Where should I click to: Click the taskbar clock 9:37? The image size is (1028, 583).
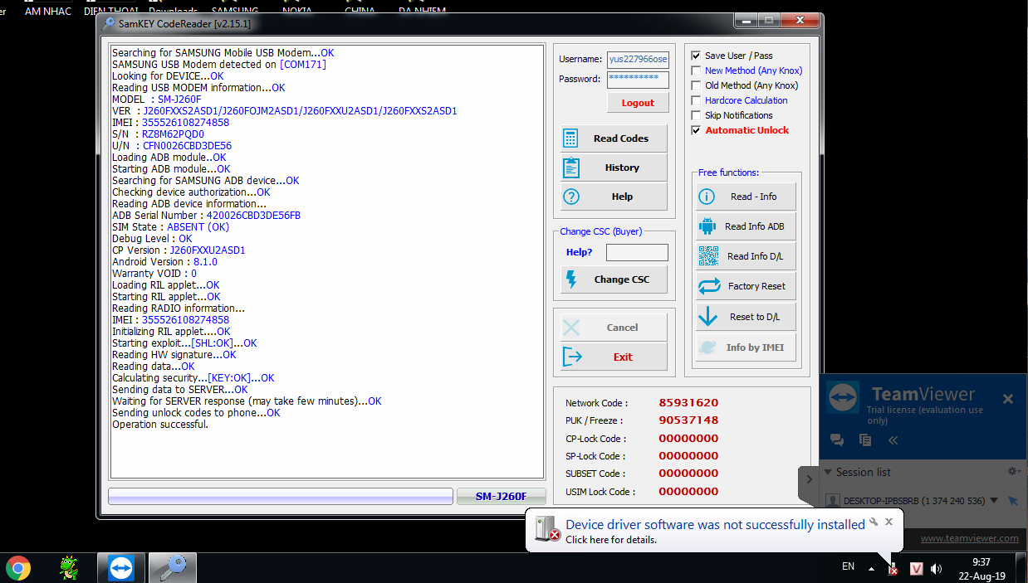pos(981,561)
